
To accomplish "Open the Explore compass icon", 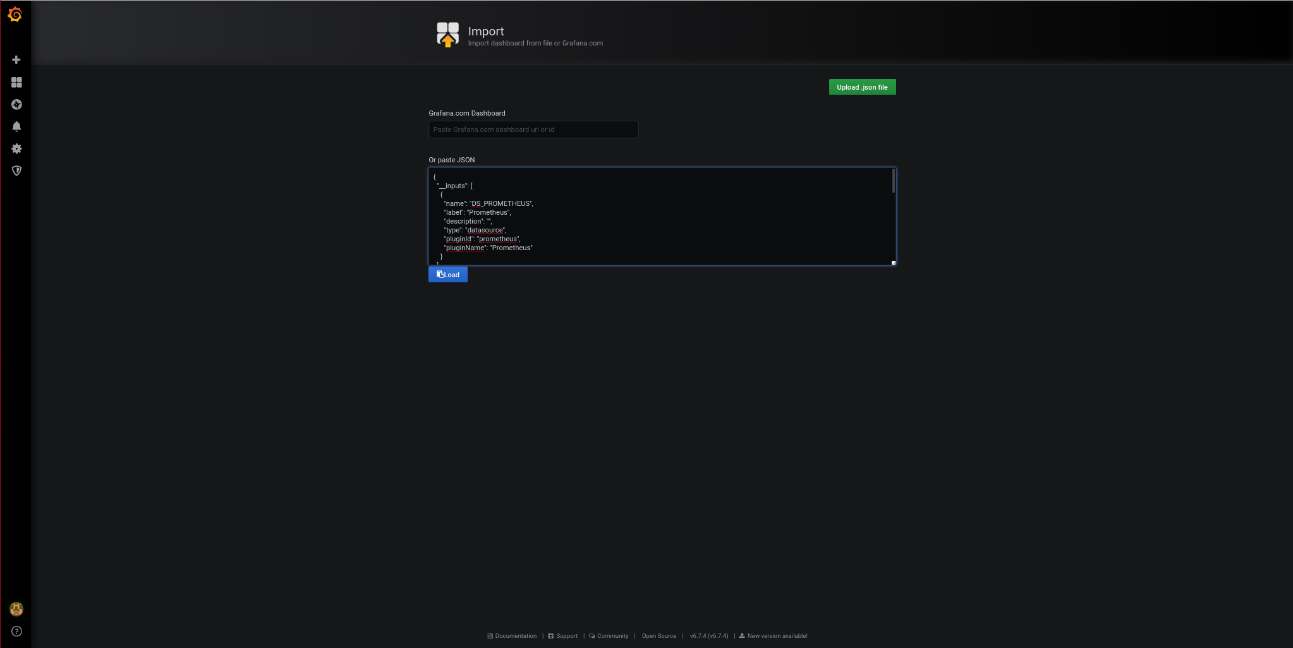I will point(16,105).
